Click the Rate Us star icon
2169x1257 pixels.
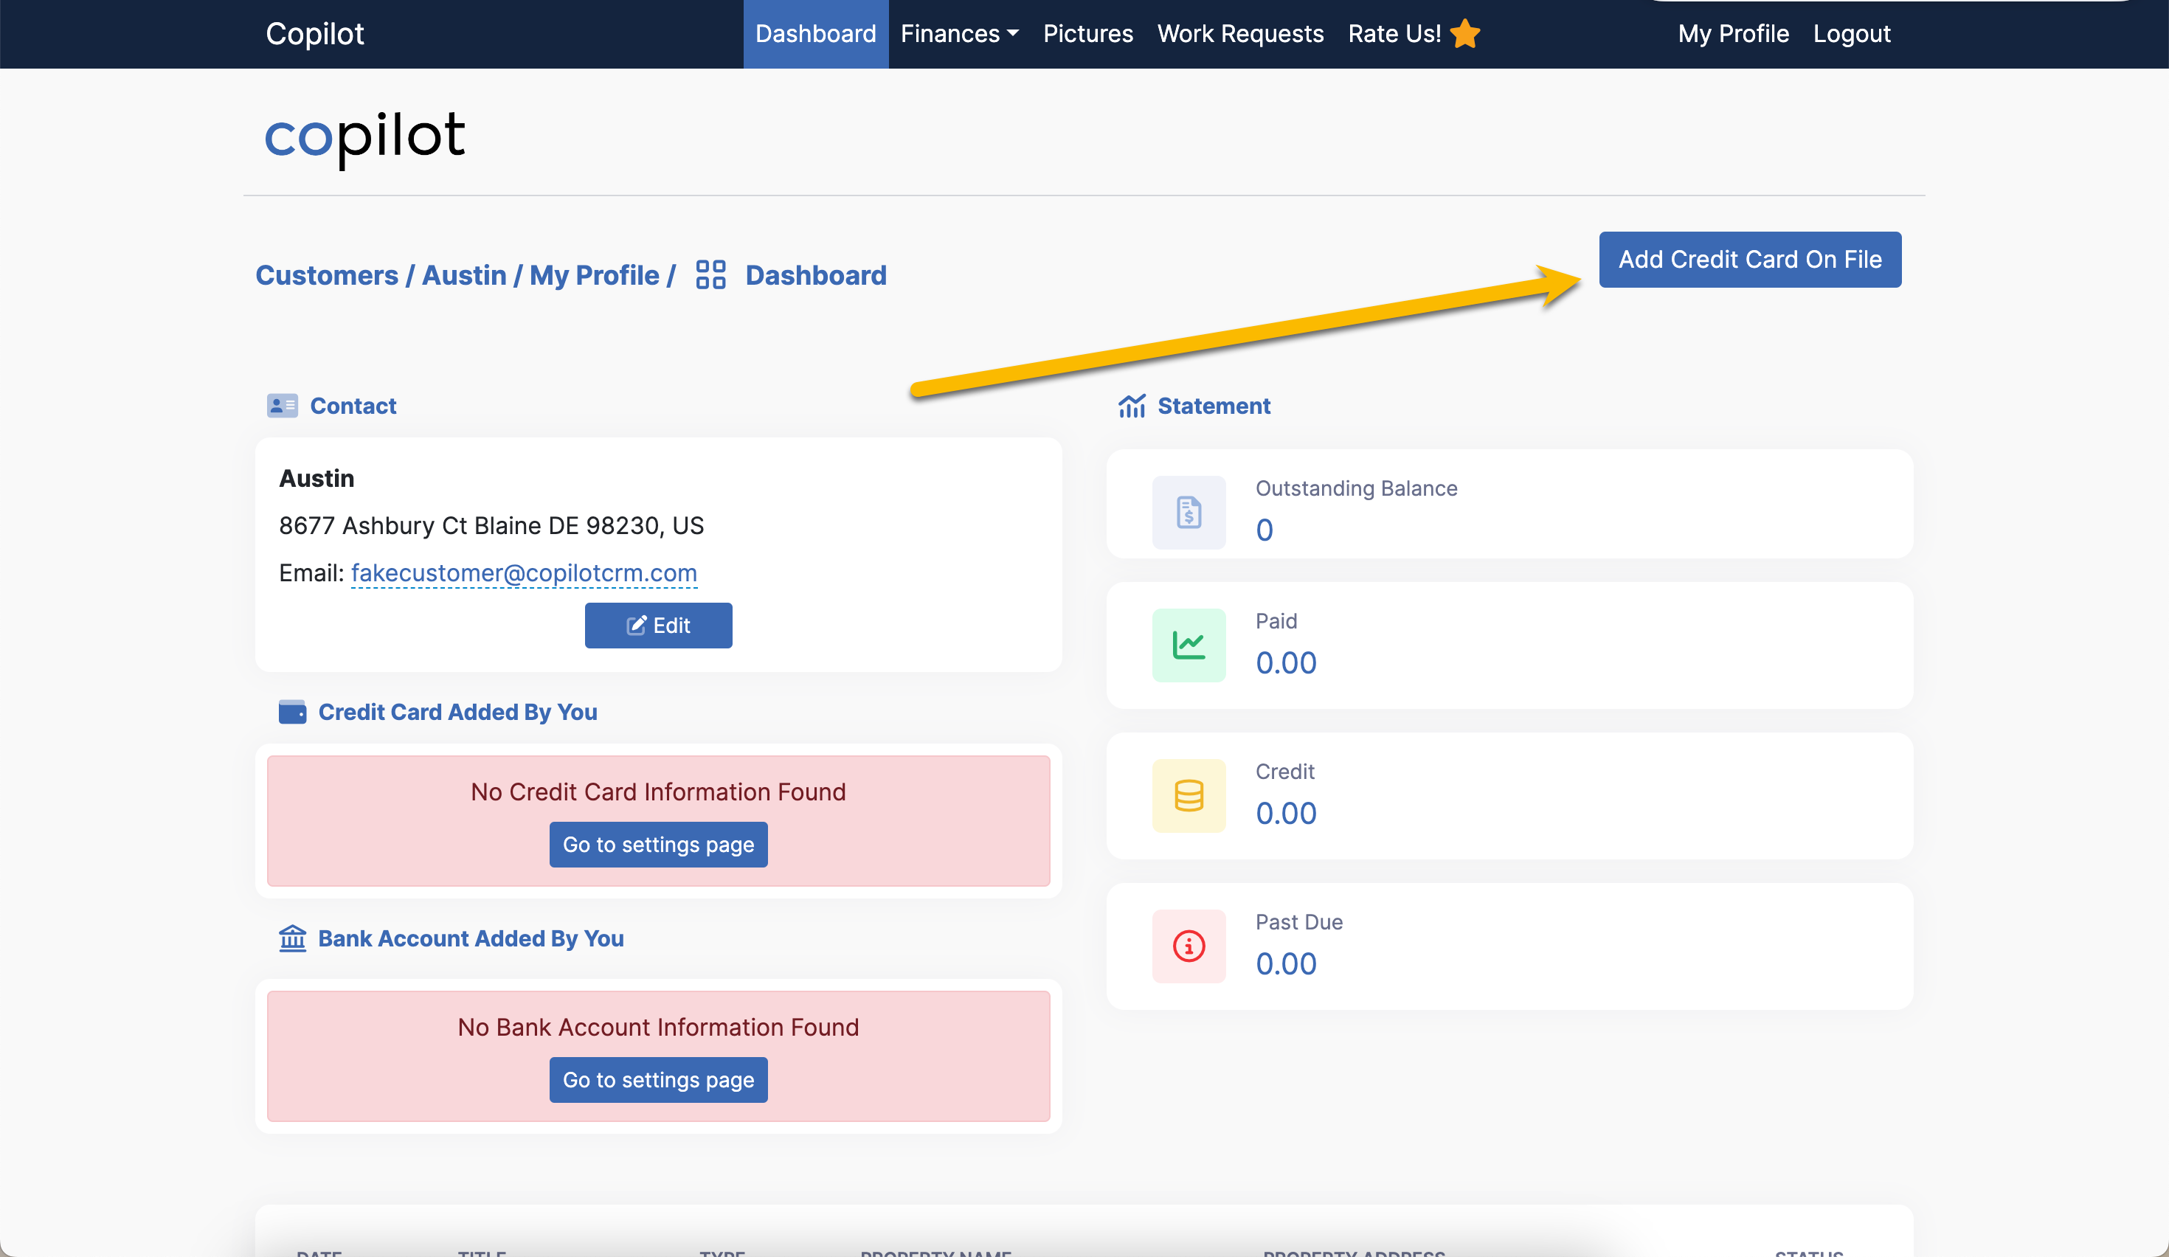click(x=1465, y=33)
